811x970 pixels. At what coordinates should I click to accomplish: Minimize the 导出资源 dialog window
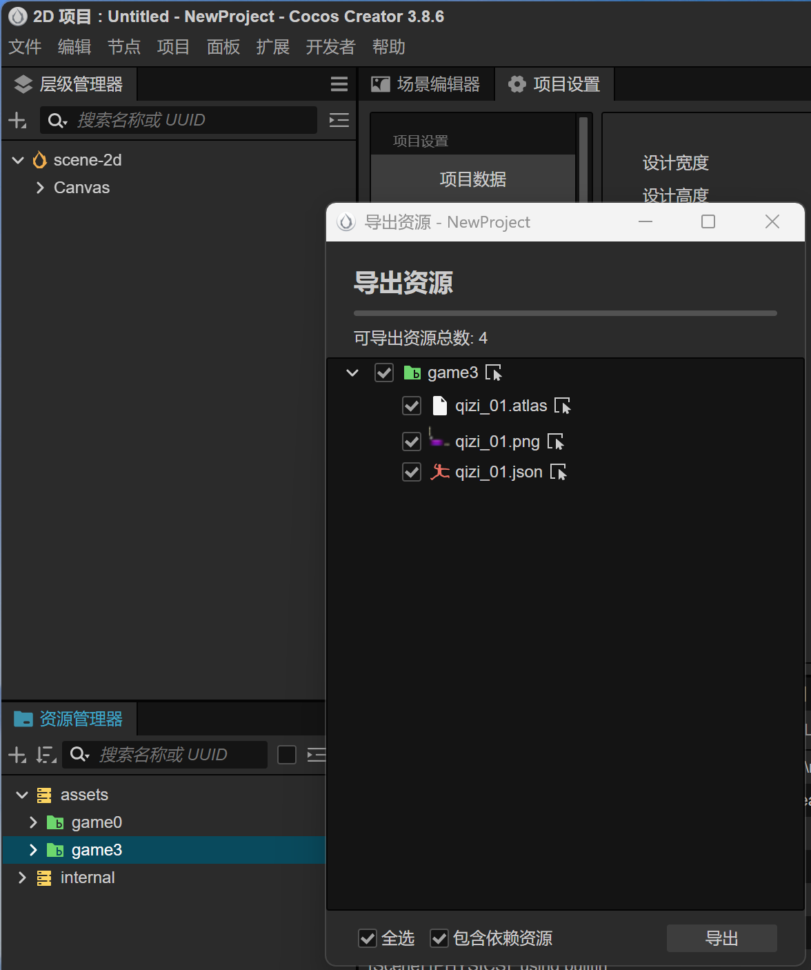645,221
